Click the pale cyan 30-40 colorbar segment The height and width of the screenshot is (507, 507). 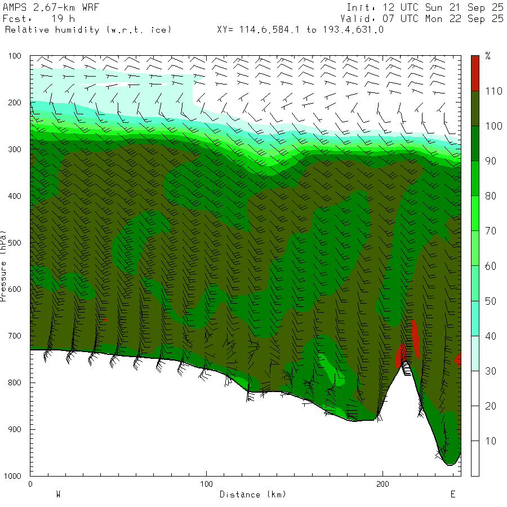(475, 354)
